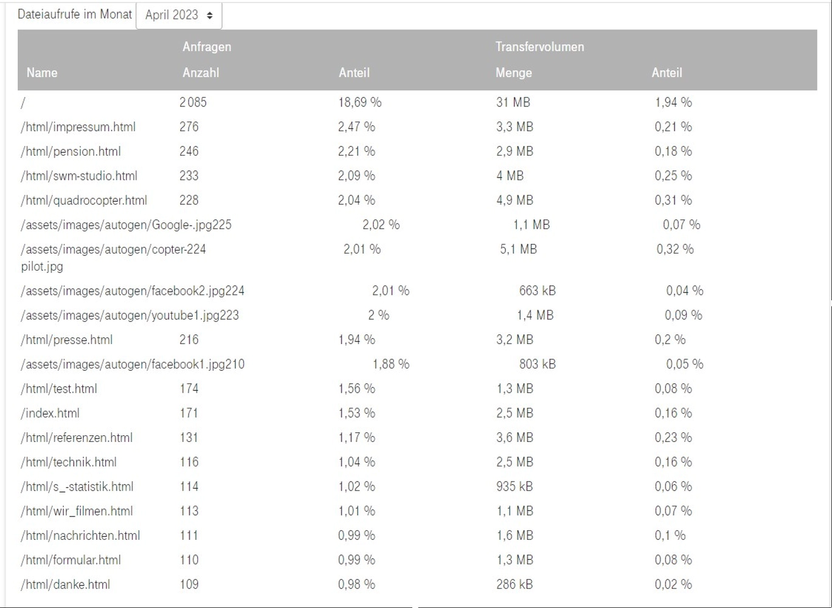Open the /html/danke.html row
Viewport: 832px width, 608px height.
[65, 584]
